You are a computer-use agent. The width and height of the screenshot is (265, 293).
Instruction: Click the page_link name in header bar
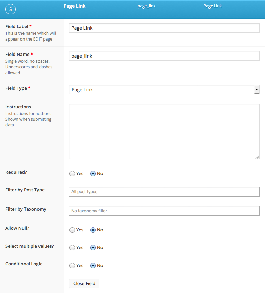tap(146, 6)
